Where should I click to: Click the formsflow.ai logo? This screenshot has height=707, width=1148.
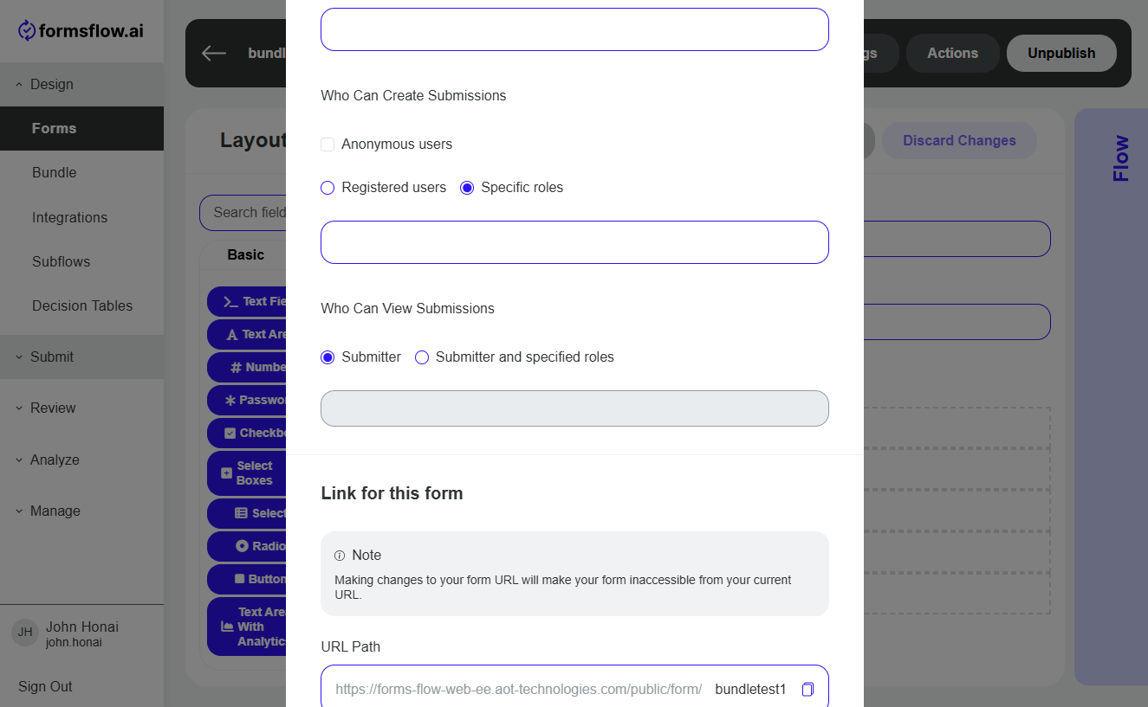coord(81,31)
